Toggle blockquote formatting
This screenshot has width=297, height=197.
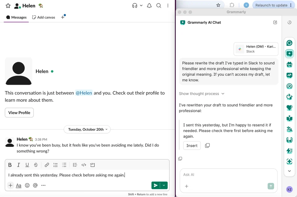(x=75, y=165)
